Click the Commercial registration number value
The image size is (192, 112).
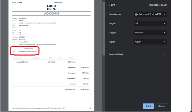pos(28,49)
